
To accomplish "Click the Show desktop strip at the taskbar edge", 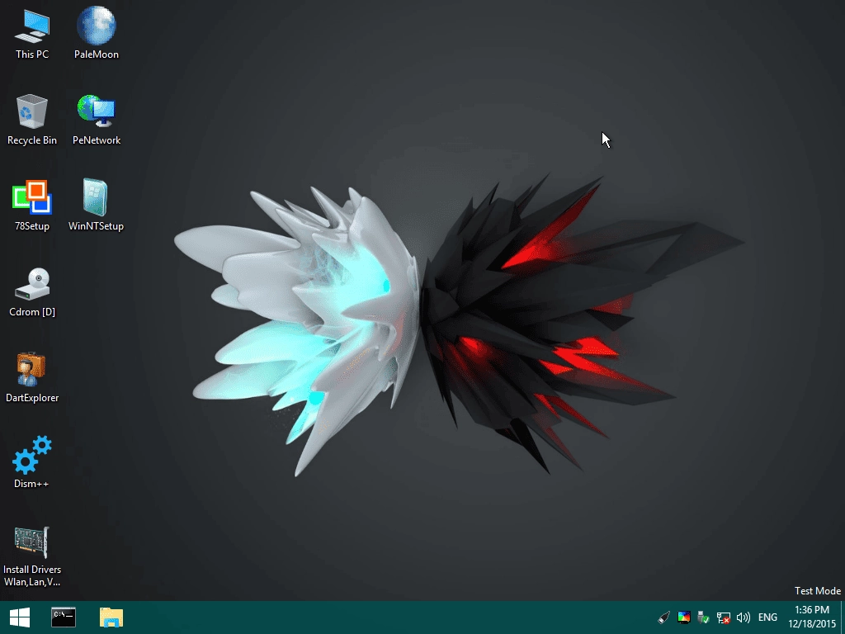I will point(843,617).
